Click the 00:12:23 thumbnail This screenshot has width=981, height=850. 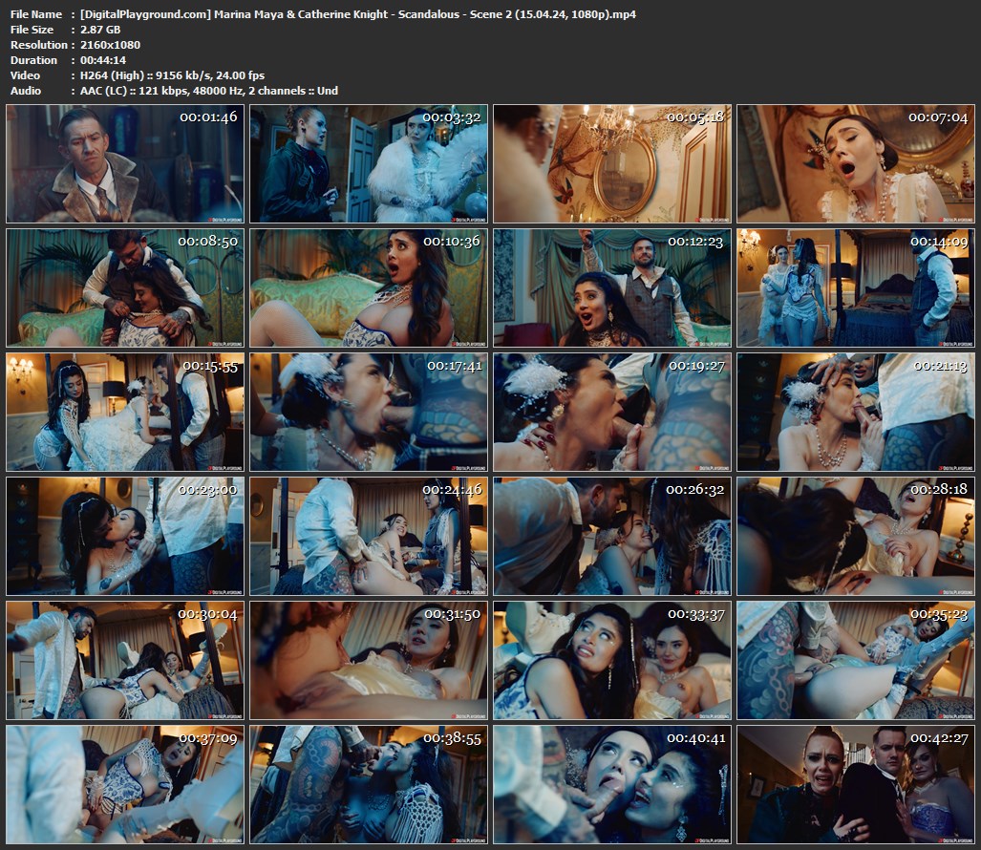[x=612, y=287]
